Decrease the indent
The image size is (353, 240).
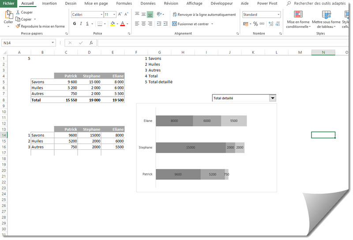coord(159,24)
